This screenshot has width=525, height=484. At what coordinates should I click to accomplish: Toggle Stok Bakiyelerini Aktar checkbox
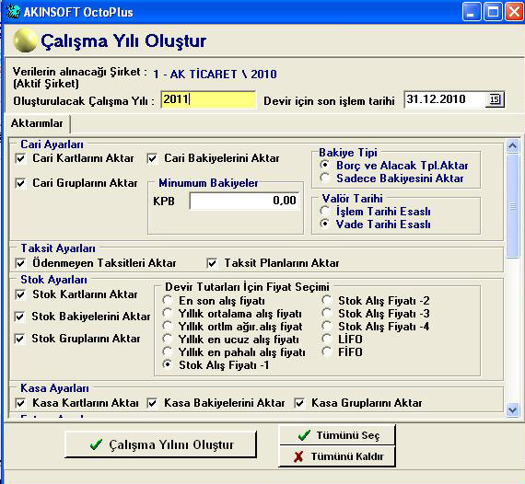(19, 317)
